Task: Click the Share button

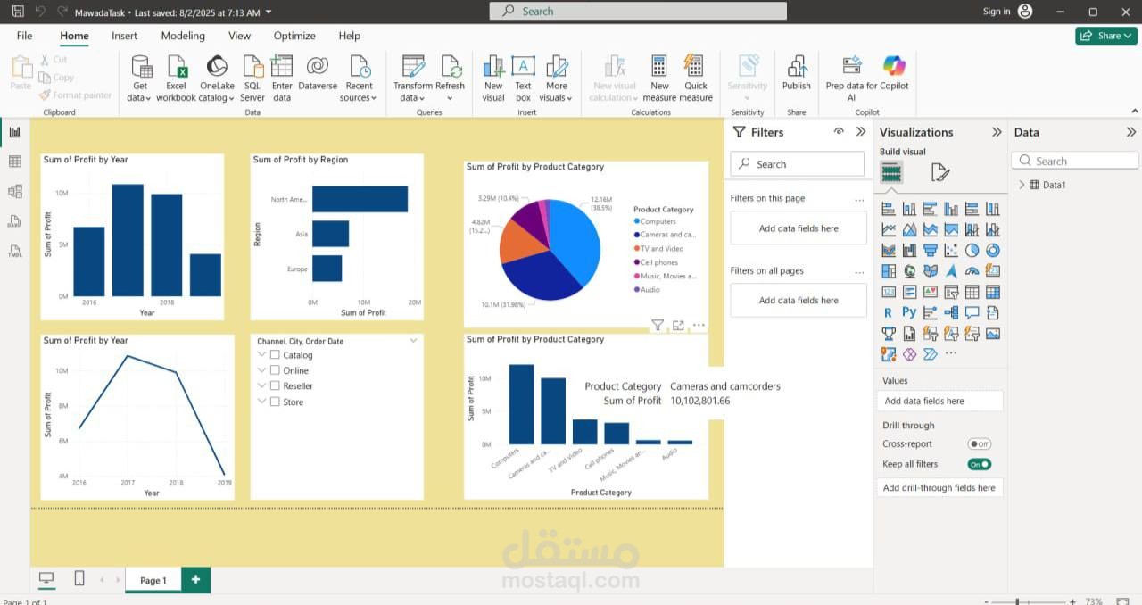Action: [1105, 36]
